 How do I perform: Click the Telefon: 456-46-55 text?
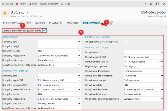[x=157, y=16]
